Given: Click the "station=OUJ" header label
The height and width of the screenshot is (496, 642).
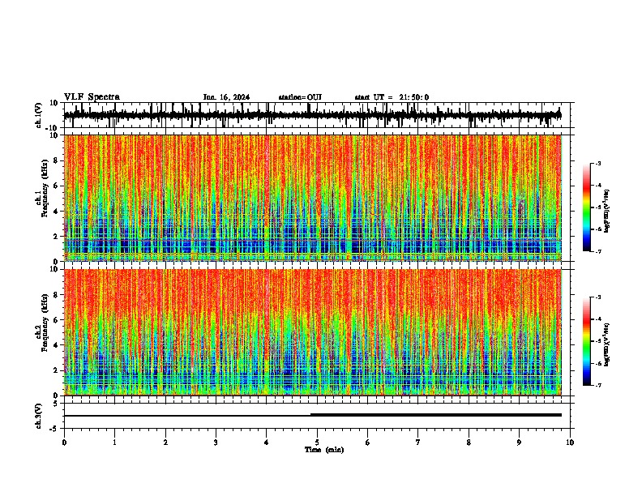Looking at the screenshot, I should [300, 97].
